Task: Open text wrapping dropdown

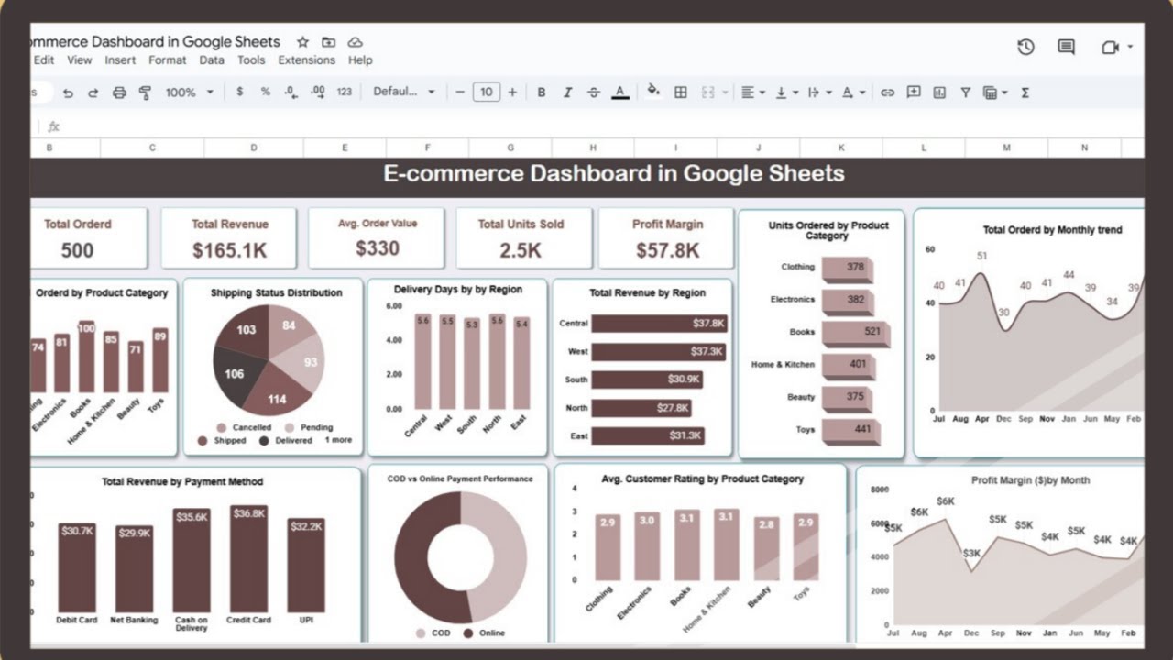Action: (x=819, y=93)
